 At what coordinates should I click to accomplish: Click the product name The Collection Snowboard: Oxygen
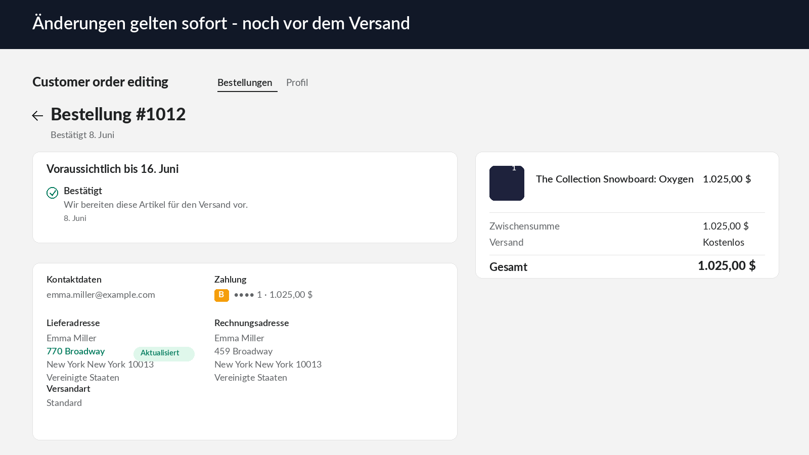coord(615,179)
